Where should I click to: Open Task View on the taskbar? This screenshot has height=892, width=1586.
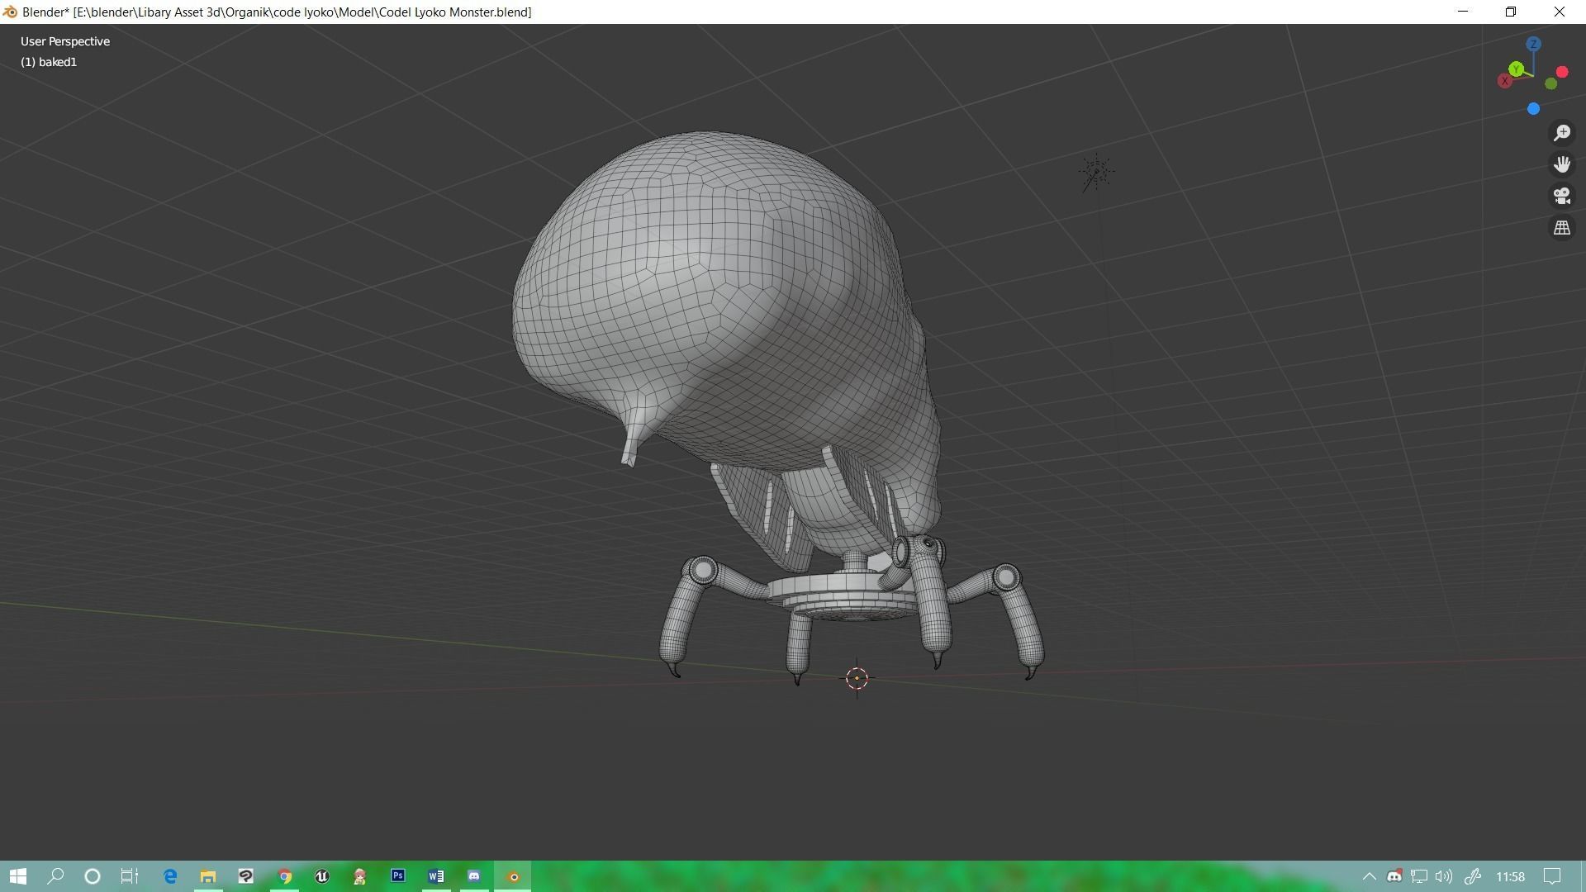[x=130, y=876]
